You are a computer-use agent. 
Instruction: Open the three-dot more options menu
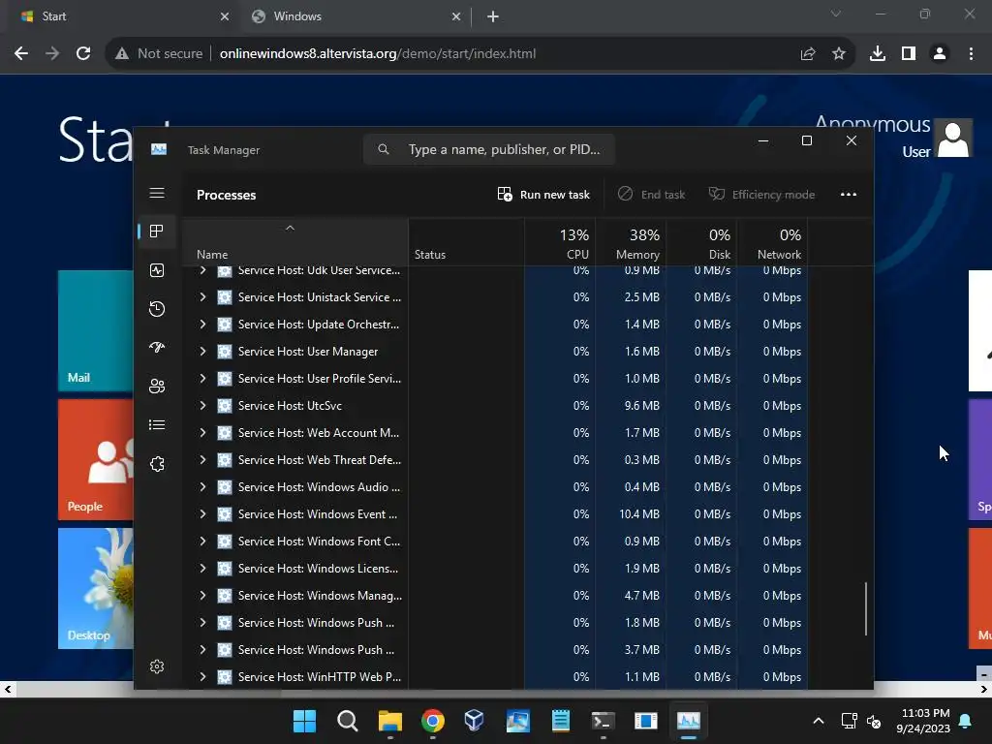click(x=849, y=194)
